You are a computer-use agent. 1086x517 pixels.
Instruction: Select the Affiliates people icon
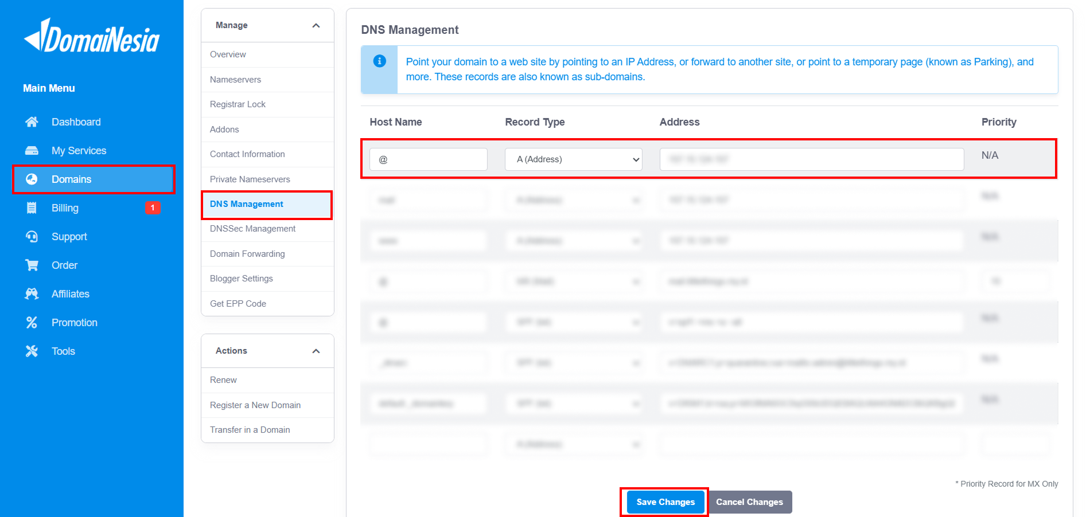coord(33,293)
